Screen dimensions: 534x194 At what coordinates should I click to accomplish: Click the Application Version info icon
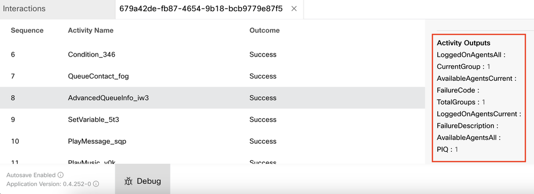click(96, 184)
